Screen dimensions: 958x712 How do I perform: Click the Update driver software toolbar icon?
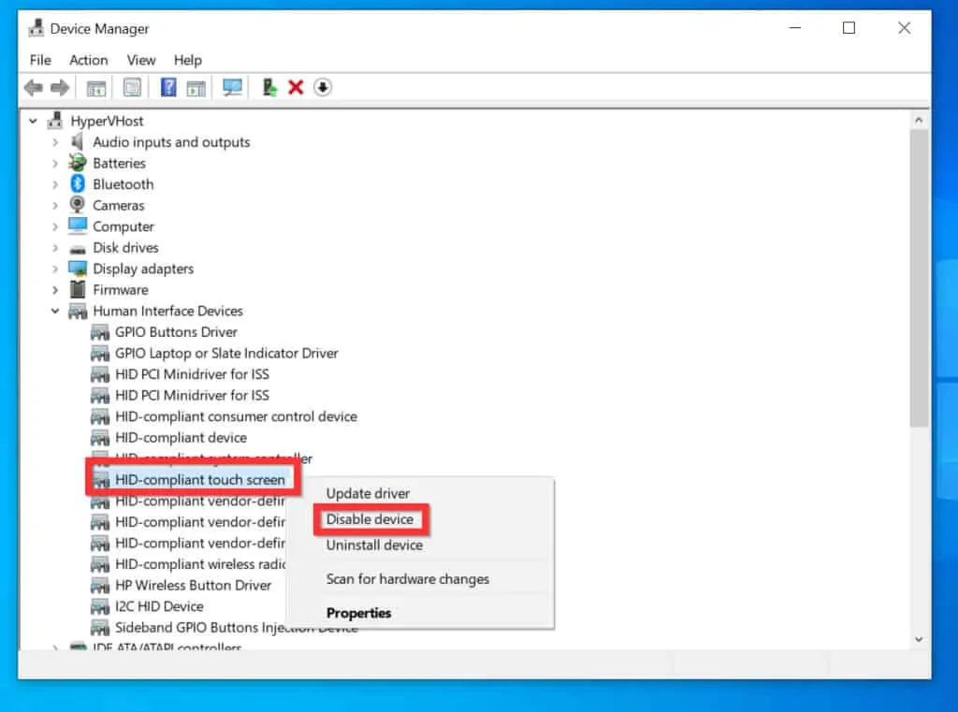tap(269, 87)
